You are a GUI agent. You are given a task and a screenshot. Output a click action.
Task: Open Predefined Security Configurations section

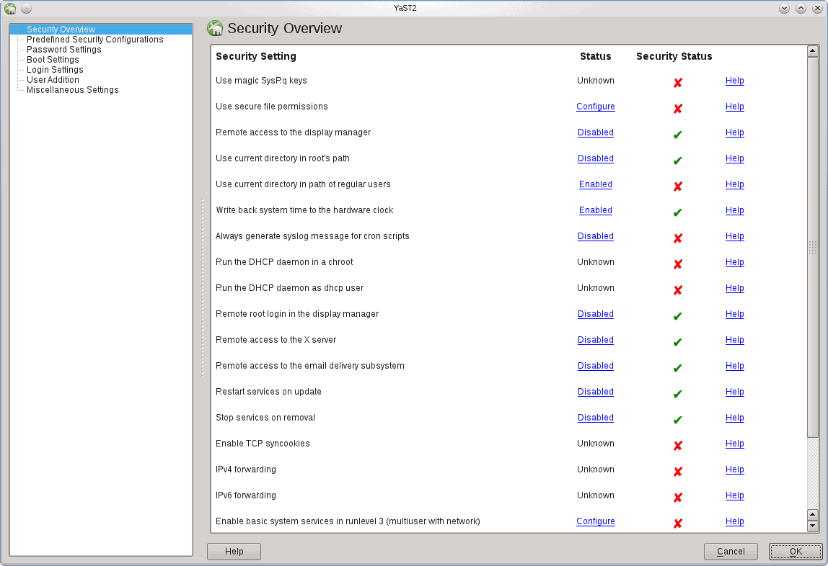pyautogui.click(x=94, y=40)
